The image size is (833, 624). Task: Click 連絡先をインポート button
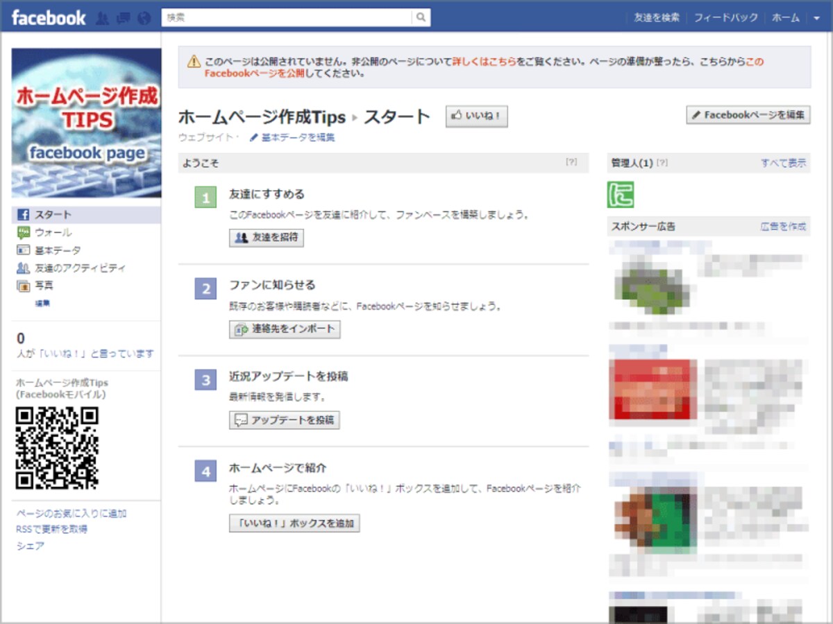point(285,329)
